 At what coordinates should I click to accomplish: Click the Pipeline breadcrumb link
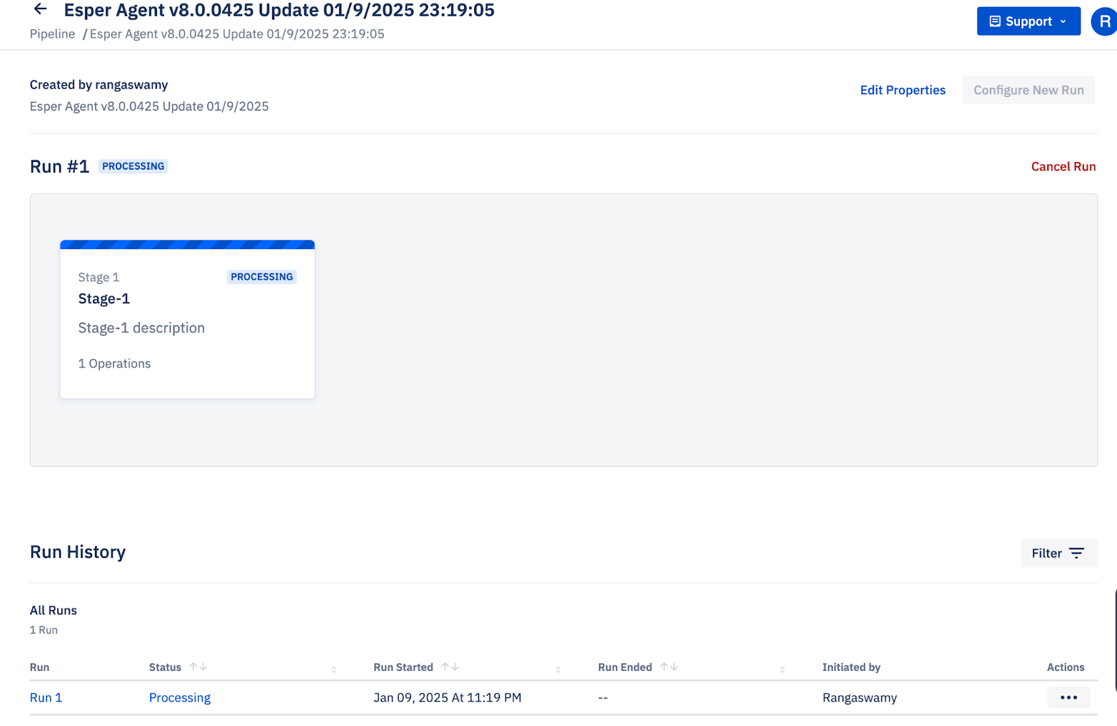52,34
